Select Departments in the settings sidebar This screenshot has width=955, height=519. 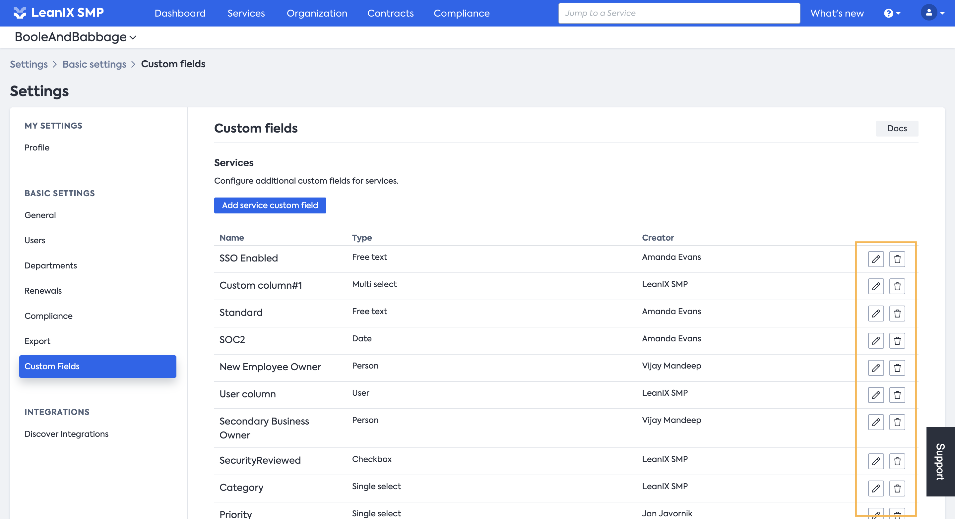(x=50, y=265)
